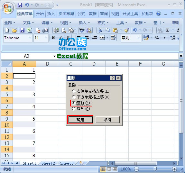Switch to the 开发工具 ribbon tab
This screenshot has width=185, height=173.
pyautogui.click(x=130, y=14)
